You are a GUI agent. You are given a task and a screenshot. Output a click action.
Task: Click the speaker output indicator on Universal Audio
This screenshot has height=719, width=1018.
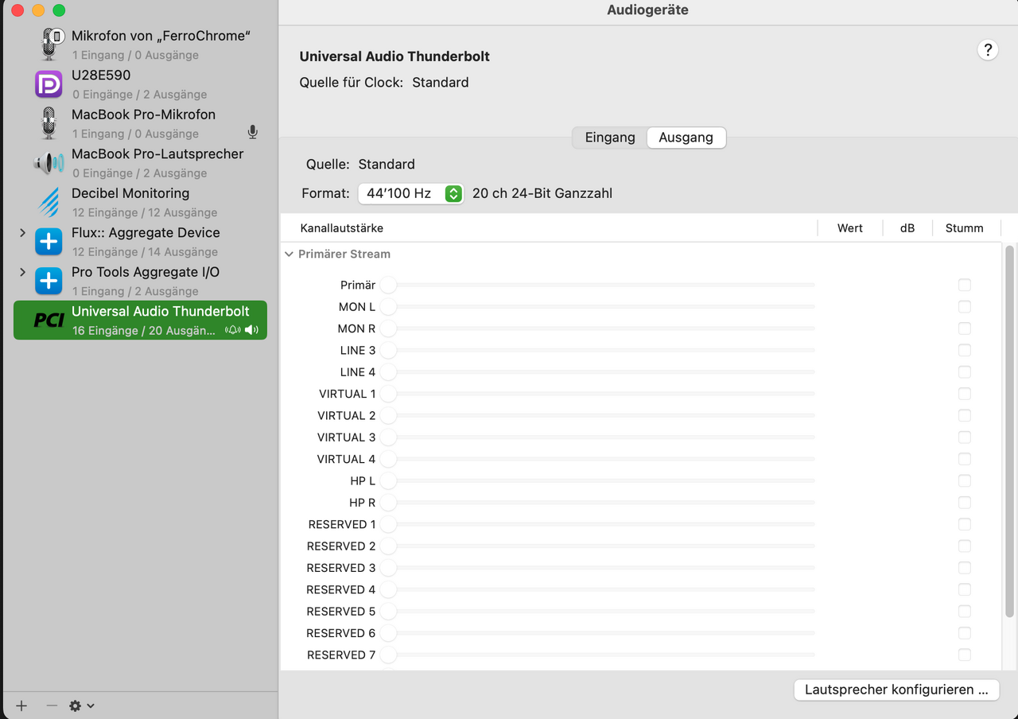(x=251, y=330)
